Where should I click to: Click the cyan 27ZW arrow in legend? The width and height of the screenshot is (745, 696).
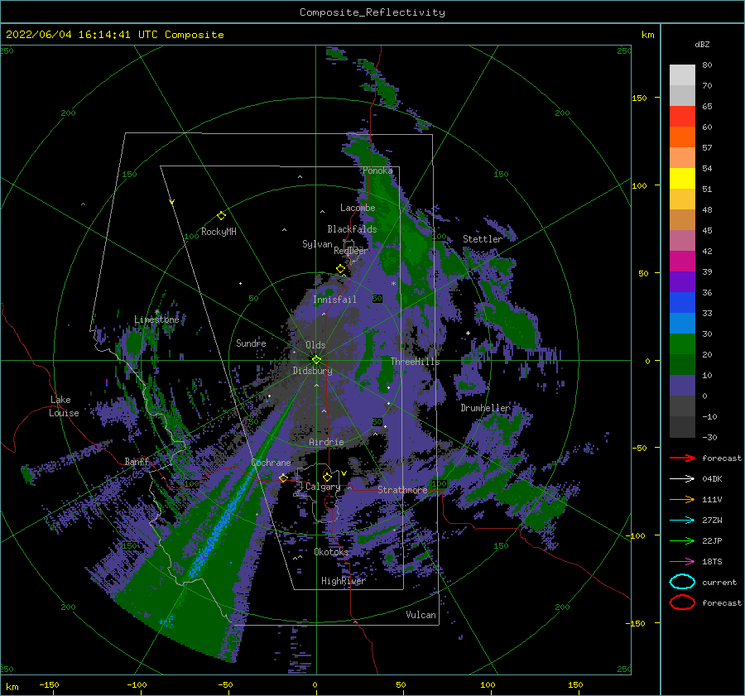(682, 521)
